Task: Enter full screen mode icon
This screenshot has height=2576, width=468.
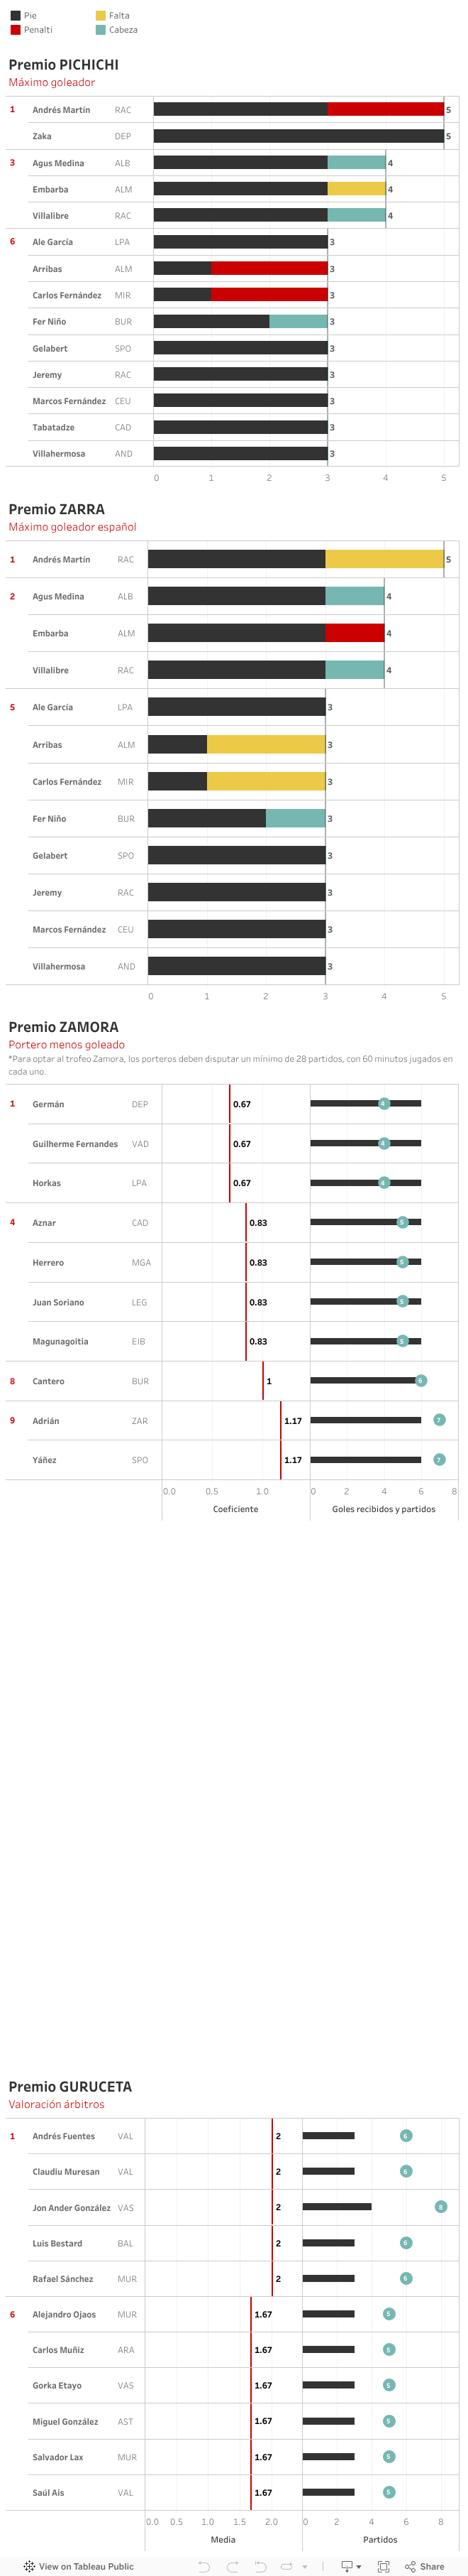Action: point(383,2566)
